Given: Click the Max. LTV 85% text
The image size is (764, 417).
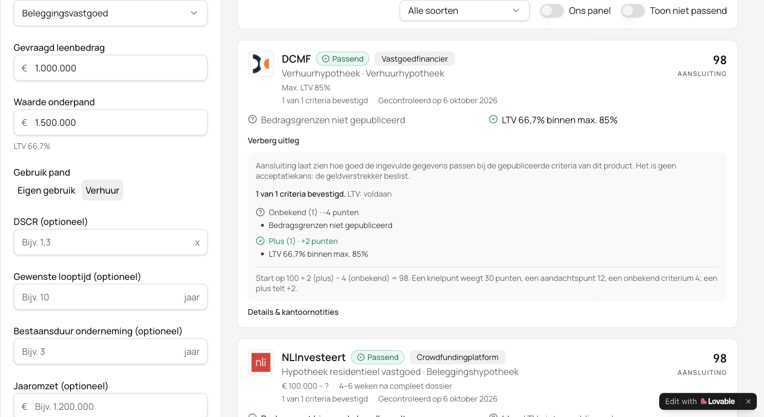Looking at the screenshot, I should [x=306, y=88].
